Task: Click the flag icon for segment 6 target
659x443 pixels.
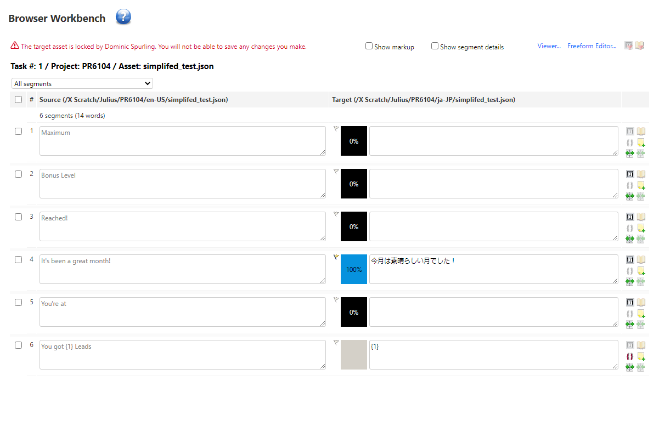Action: point(336,343)
